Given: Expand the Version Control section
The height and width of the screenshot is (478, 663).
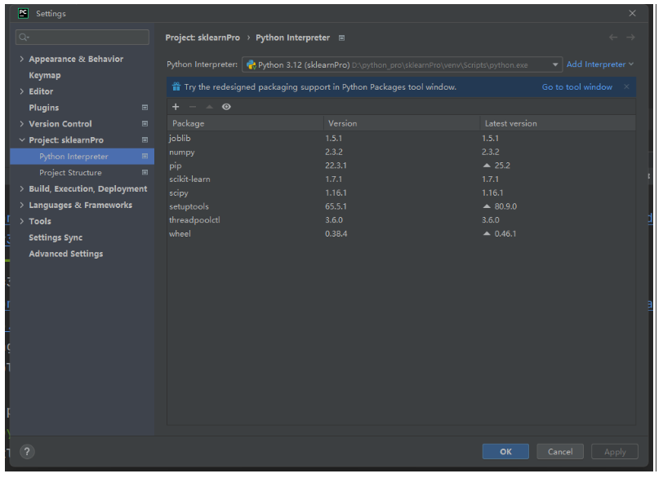Looking at the screenshot, I should point(21,124).
